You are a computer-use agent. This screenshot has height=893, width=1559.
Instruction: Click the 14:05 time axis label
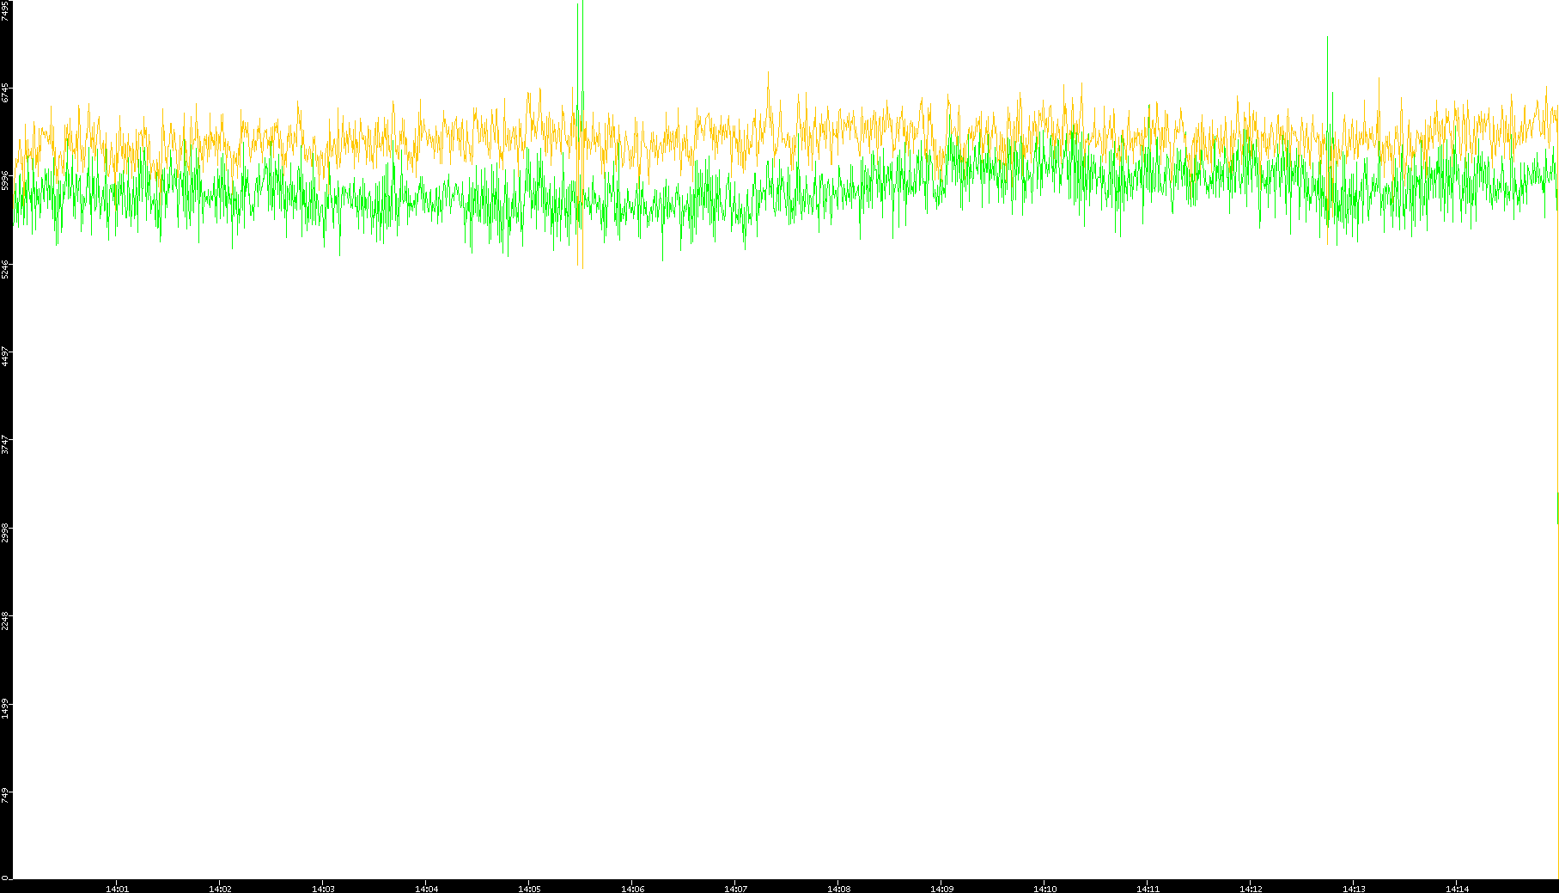pos(529,888)
